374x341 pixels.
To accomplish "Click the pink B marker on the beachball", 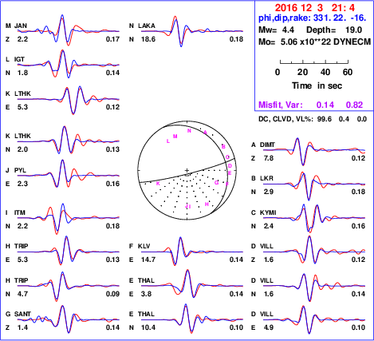I will click(223, 146).
